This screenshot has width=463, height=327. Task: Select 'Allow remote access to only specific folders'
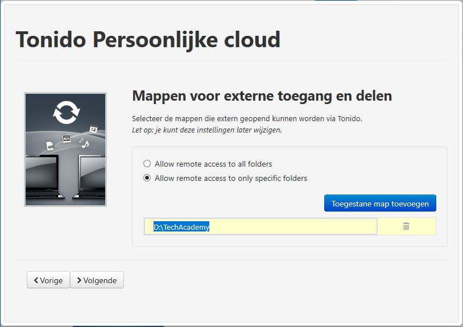pos(147,178)
